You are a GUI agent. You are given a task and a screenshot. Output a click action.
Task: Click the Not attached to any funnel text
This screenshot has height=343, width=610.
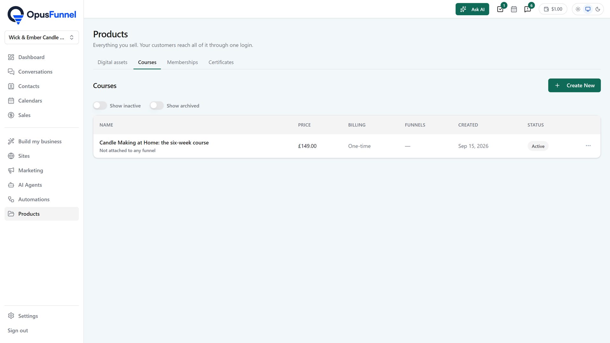point(127,151)
